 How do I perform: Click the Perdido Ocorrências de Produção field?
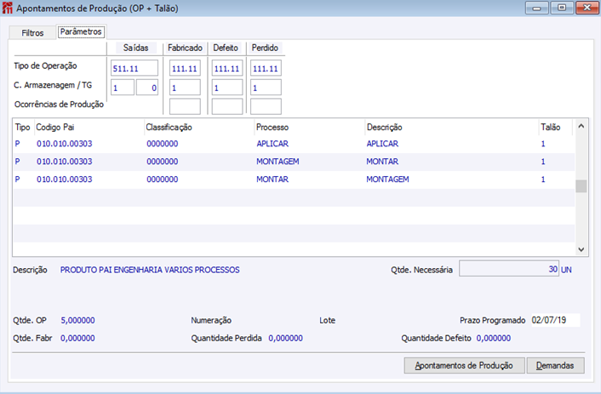coord(266,106)
